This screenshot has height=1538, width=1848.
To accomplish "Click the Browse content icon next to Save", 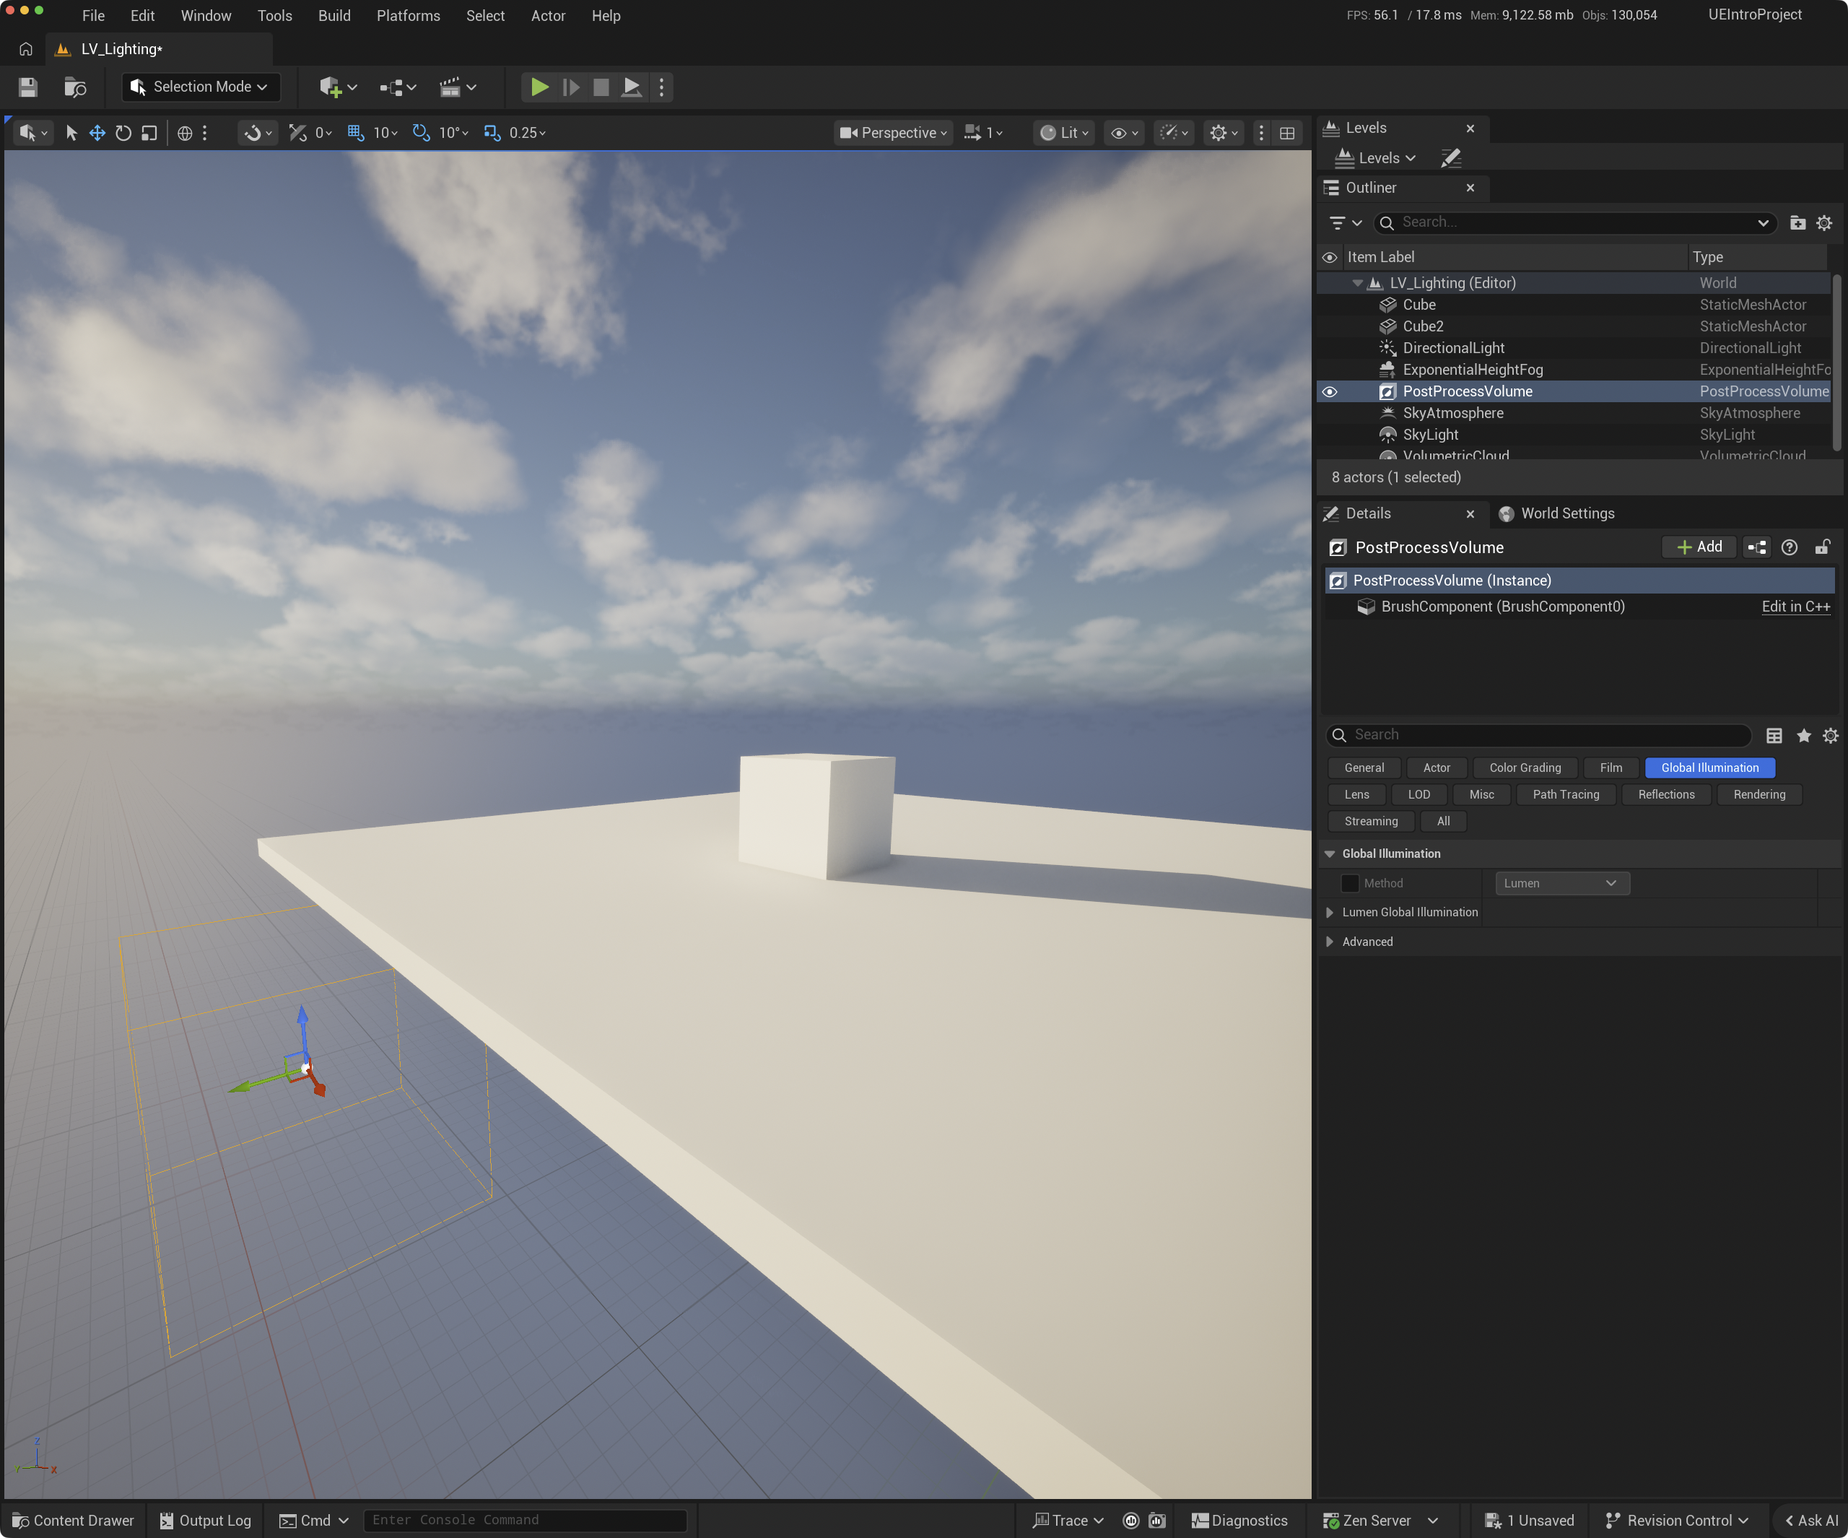I will tap(76, 87).
